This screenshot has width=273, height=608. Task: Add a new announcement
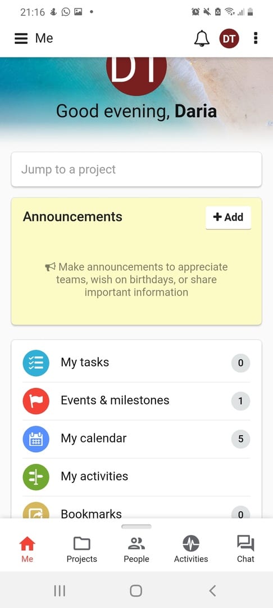pyautogui.click(x=228, y=217)
